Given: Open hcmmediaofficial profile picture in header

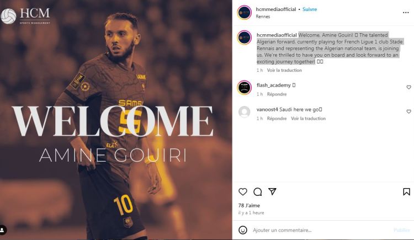Looking at the screenshot, I should click(244, 12).
